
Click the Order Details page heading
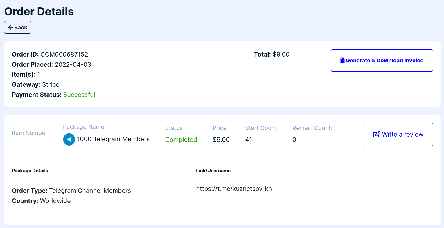[39, 12]
